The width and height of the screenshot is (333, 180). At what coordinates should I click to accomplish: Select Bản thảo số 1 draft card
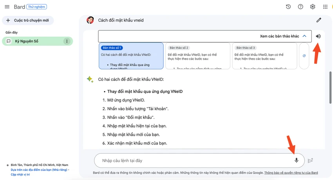tap(131, 56)
